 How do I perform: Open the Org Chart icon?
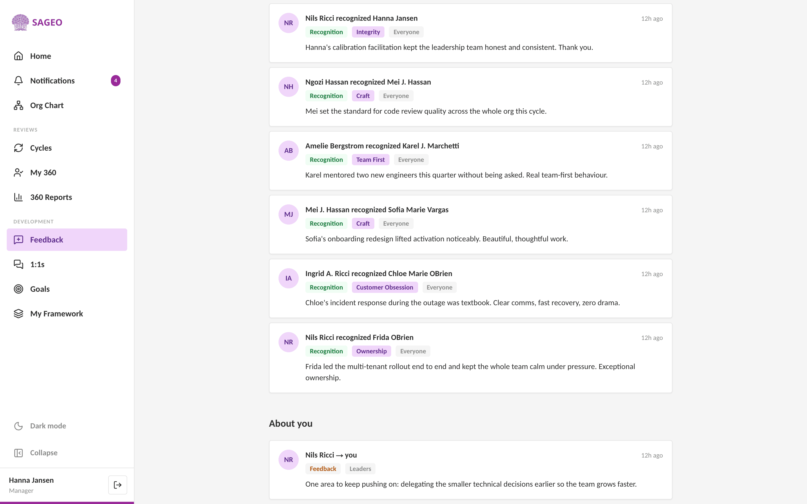[x=18, y=105]
